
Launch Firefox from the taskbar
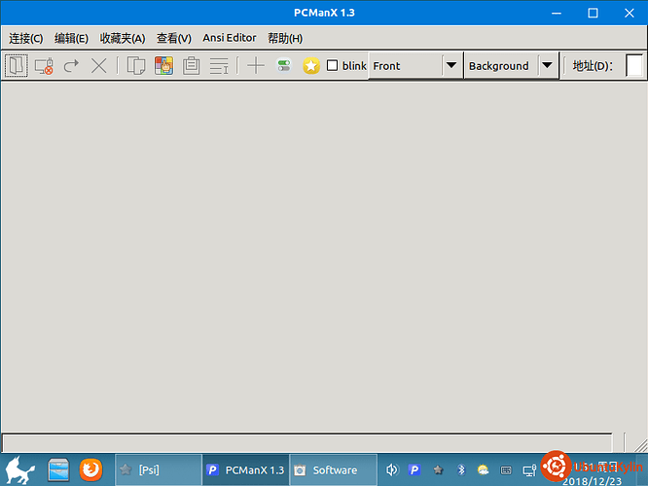pyautogui.click(x=90, y=469)
